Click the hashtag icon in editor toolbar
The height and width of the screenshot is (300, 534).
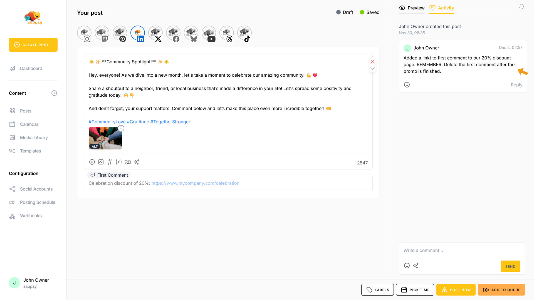tap(110, 162)
